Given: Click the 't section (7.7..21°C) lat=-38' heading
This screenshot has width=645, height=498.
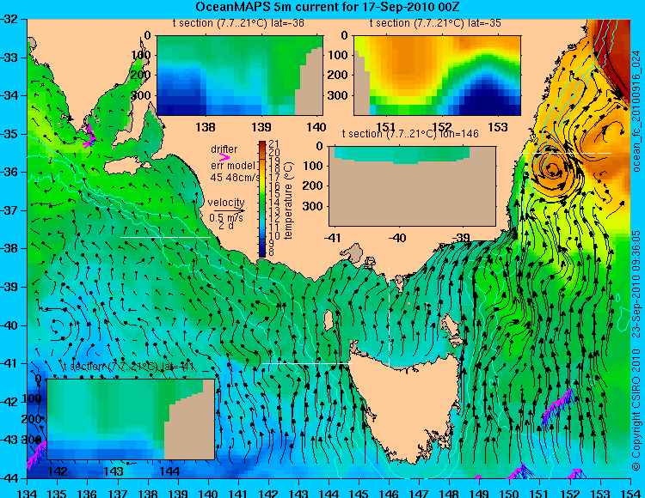Looking at the screenshot, I should point(238,23).
